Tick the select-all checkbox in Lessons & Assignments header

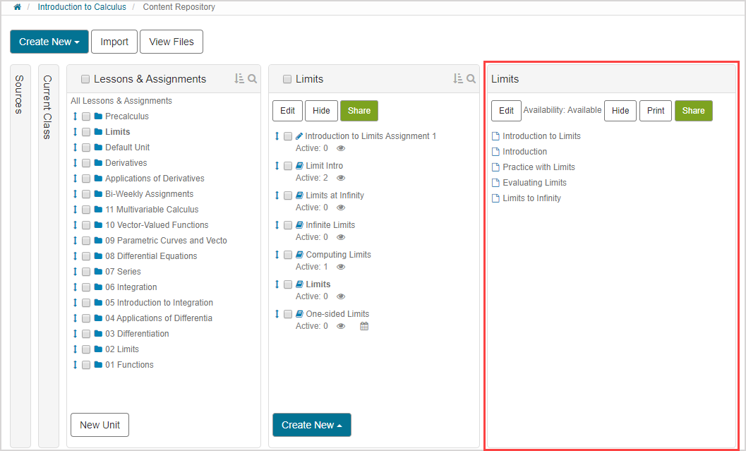(x=85, y=79)
